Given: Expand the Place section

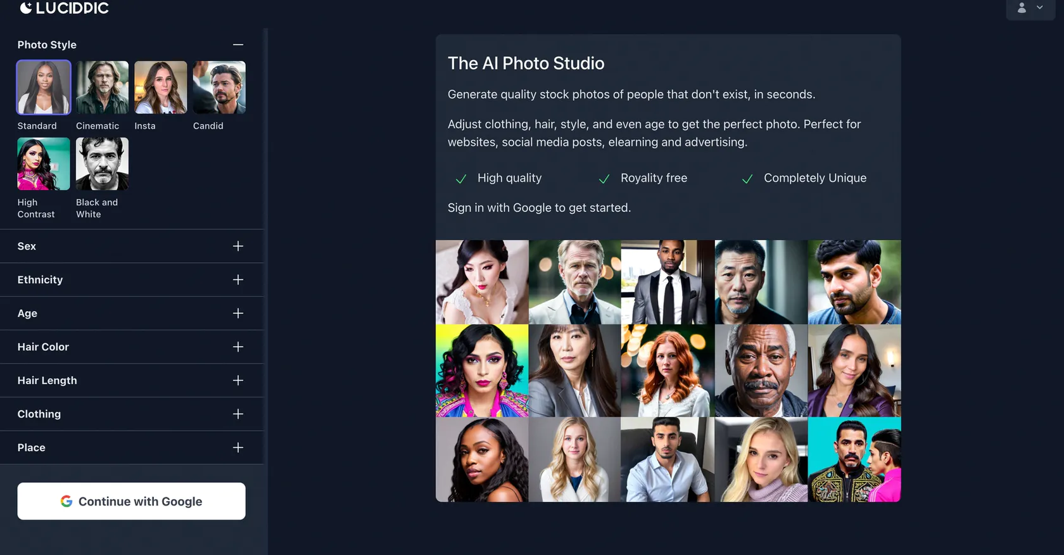Looking at the screenshot, I should coord(238,448).
